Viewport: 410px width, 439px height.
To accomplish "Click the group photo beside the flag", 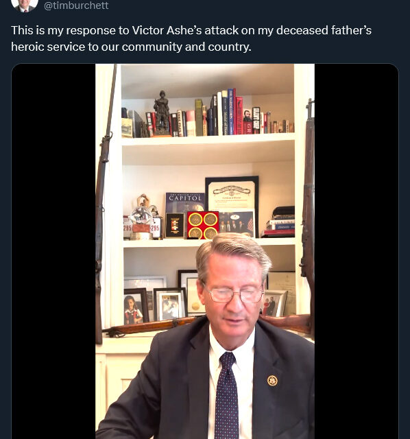I will tap(237, 224).
